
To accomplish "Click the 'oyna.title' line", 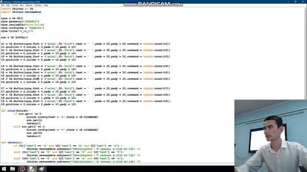I will (x=17, y=31).
